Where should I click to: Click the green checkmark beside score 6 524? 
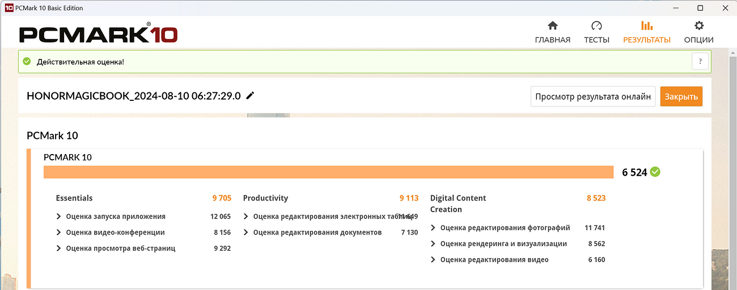click(x=655, y=172)
